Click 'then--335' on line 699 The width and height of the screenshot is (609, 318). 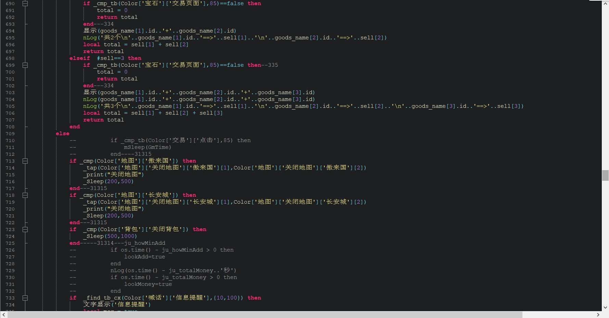point(263,65)
